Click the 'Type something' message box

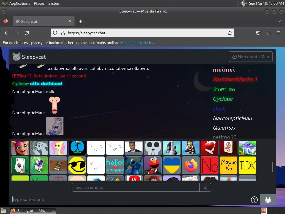tap(131, 200)
